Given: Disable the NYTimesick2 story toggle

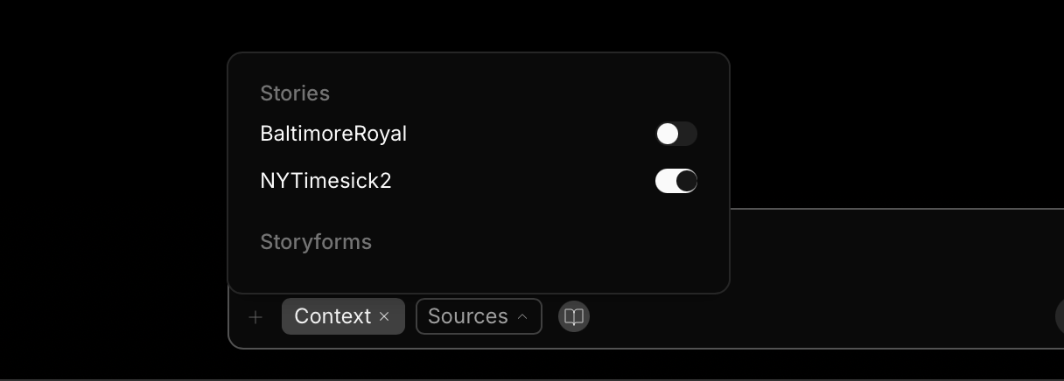Looking at the screenshot, I should tap(675, 181).
